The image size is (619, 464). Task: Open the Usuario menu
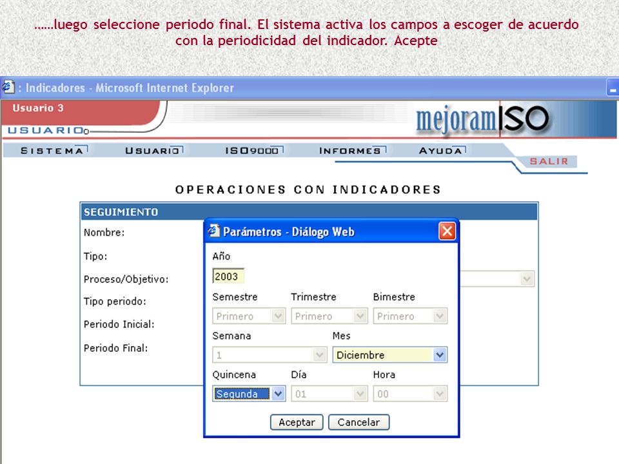point(154,151)
